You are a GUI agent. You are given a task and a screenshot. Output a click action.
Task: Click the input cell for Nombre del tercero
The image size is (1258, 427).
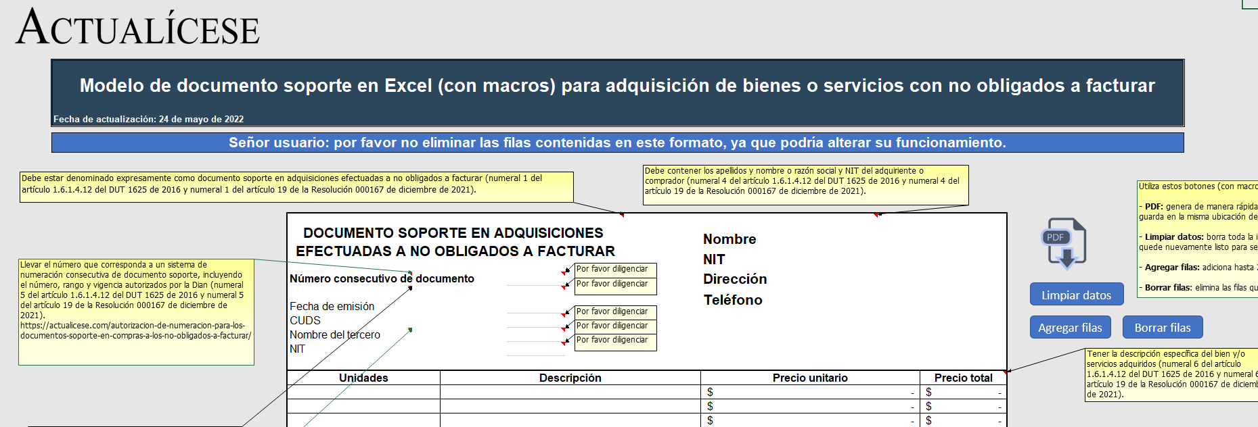point(535,335)
